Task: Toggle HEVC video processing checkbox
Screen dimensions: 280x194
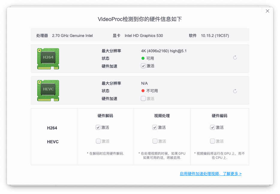Action: [x=155, y=141]
